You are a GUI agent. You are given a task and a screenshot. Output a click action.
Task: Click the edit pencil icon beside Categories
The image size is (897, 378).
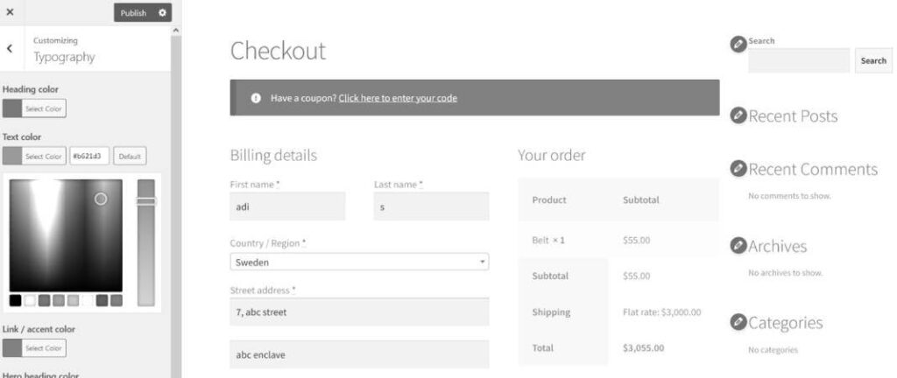[x=738, y=322]
